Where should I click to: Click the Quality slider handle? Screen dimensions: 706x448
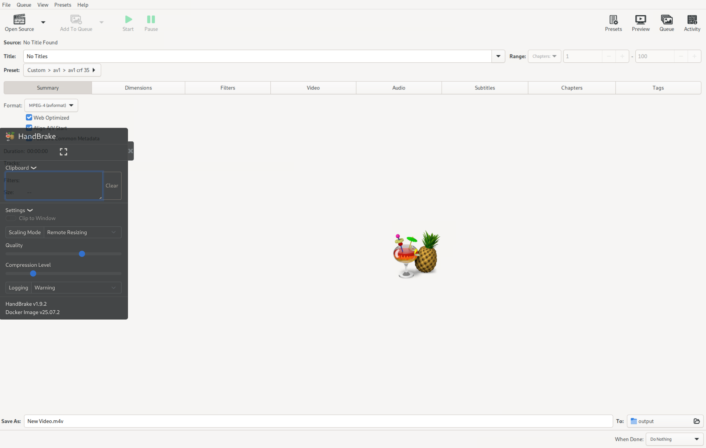82,254
